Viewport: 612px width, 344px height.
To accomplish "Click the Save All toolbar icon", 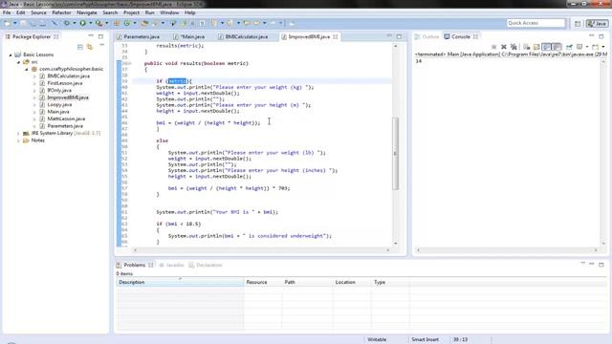I will coord(33,23).
